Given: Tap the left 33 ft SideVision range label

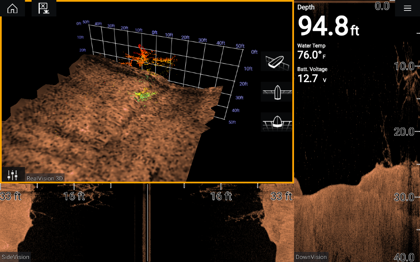Looking at the screenshot, I should coord(10,196).
